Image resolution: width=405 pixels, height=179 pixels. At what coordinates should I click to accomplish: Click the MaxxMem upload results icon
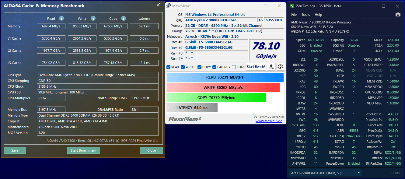pyautogui.click(x=271, y=67)
